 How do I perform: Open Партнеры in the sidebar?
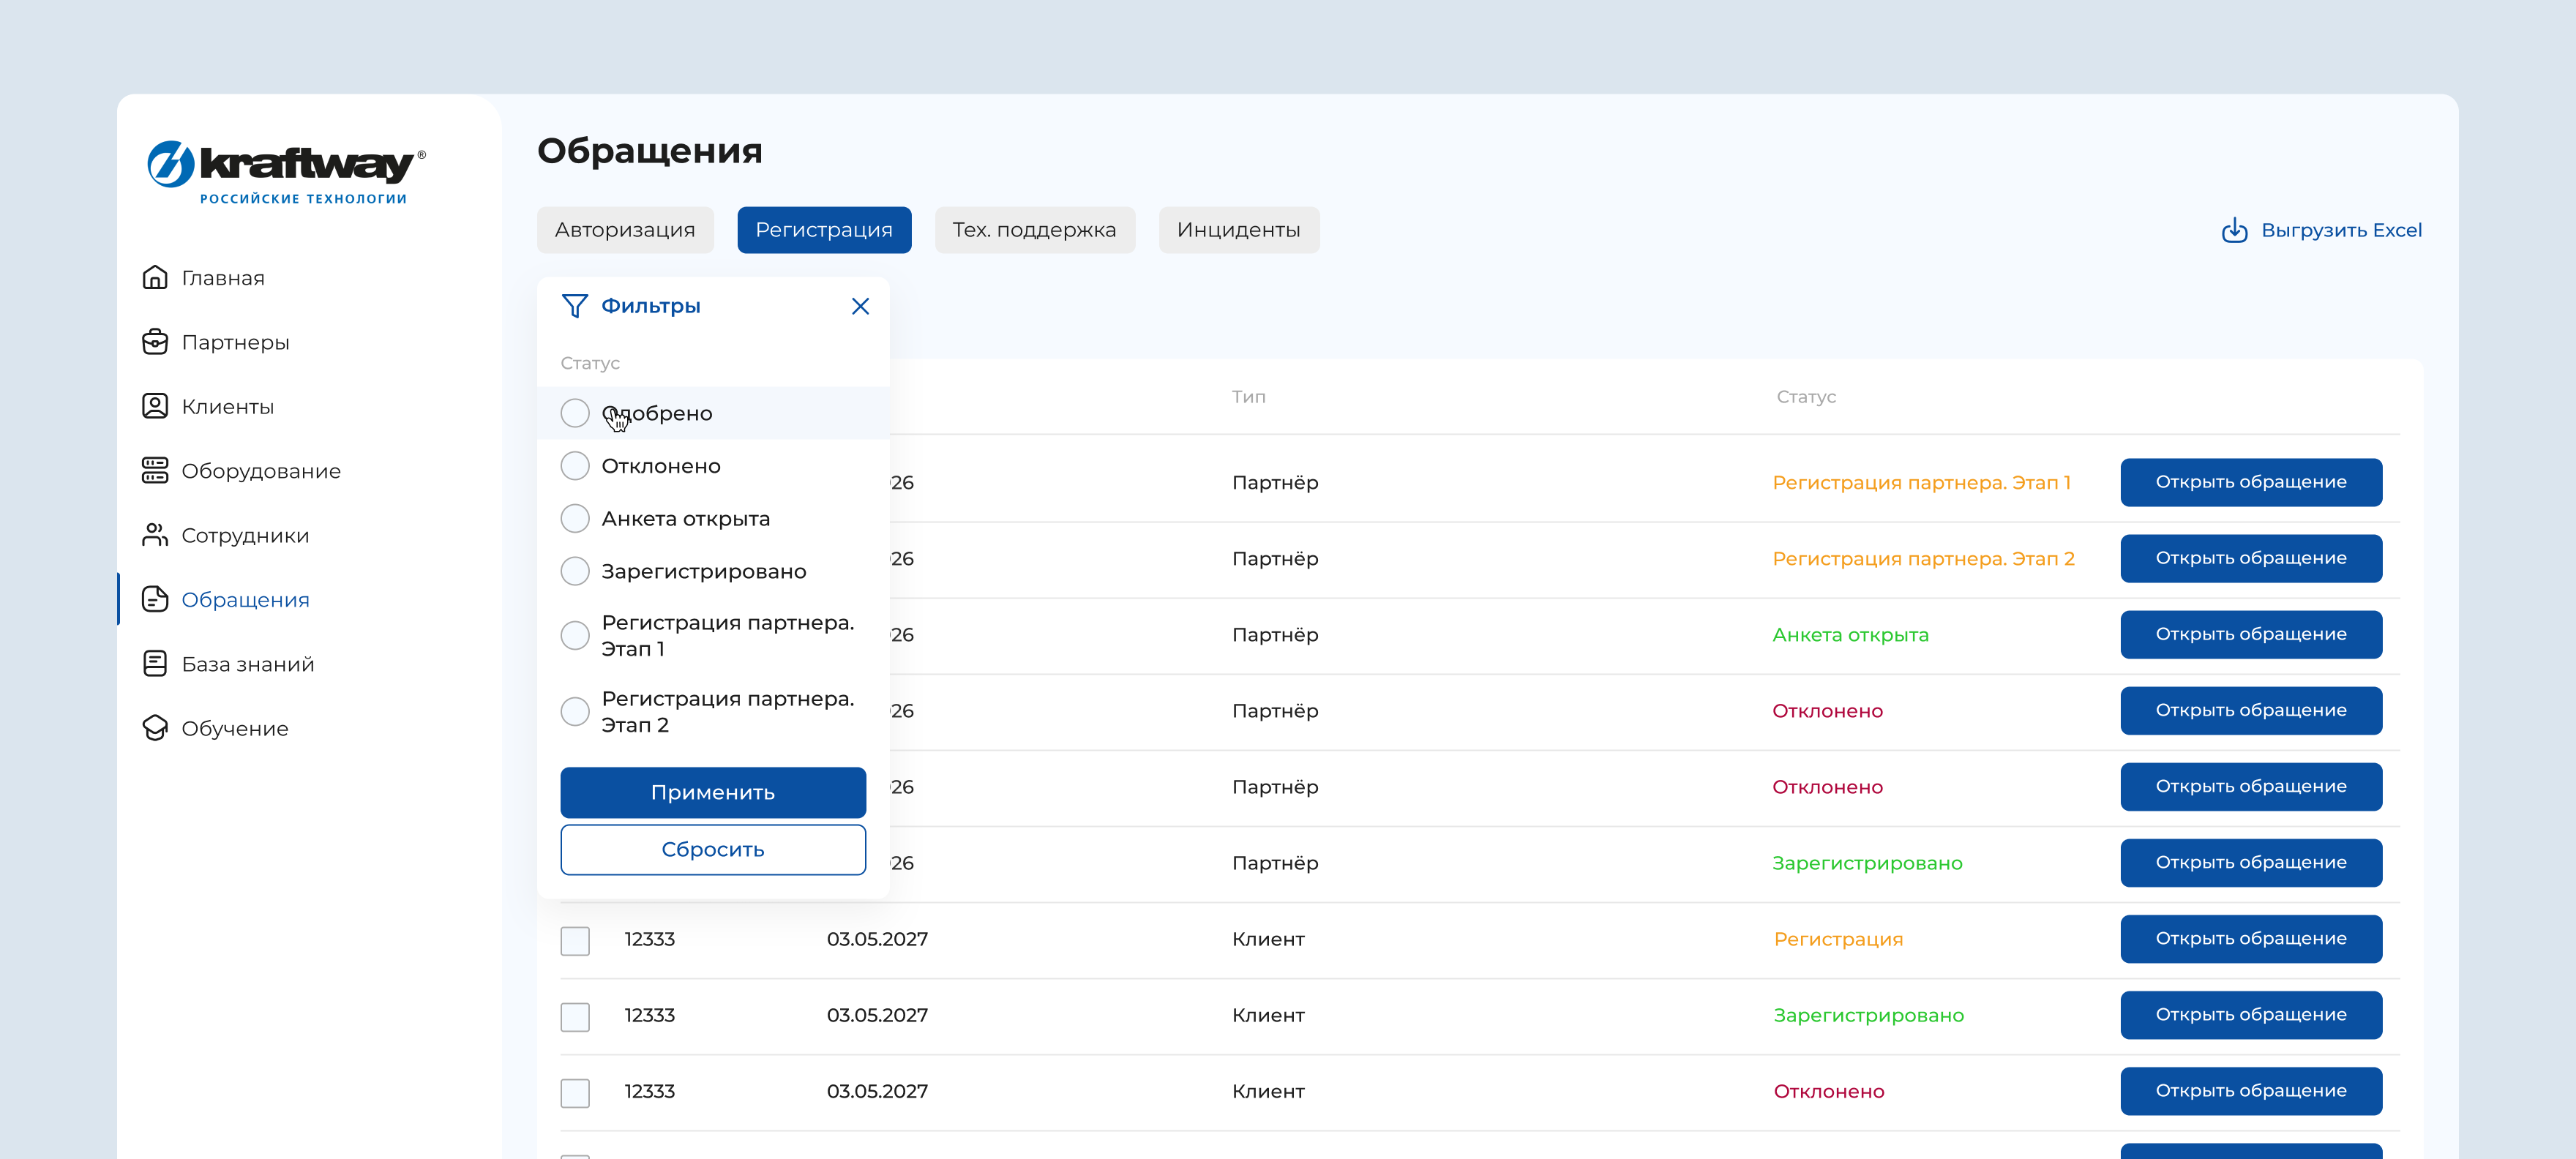(x=235, y=342)
